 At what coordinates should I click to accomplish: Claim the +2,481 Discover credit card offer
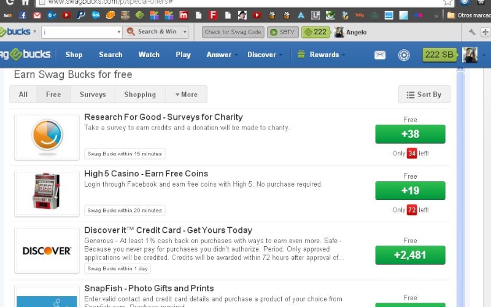pyautogui.click(x=410, y=255)
